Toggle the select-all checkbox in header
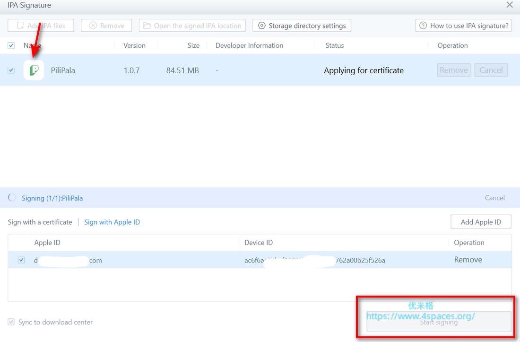Screen dimensions: 520x342 (11, 46)
